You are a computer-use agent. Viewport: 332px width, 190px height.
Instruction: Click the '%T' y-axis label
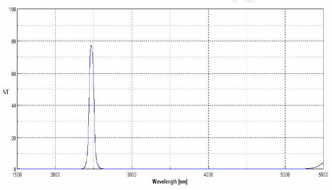[x=6, y=92]
